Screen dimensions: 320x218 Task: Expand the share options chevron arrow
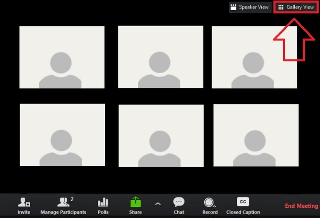[x=158, y=203]
